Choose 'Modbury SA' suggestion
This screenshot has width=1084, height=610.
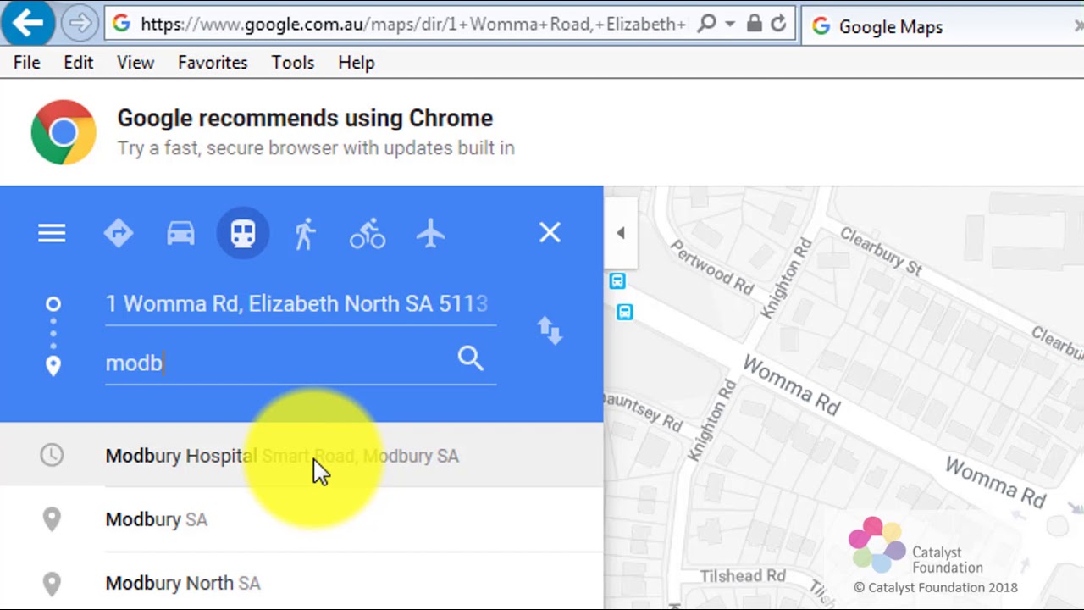point(301,519)
